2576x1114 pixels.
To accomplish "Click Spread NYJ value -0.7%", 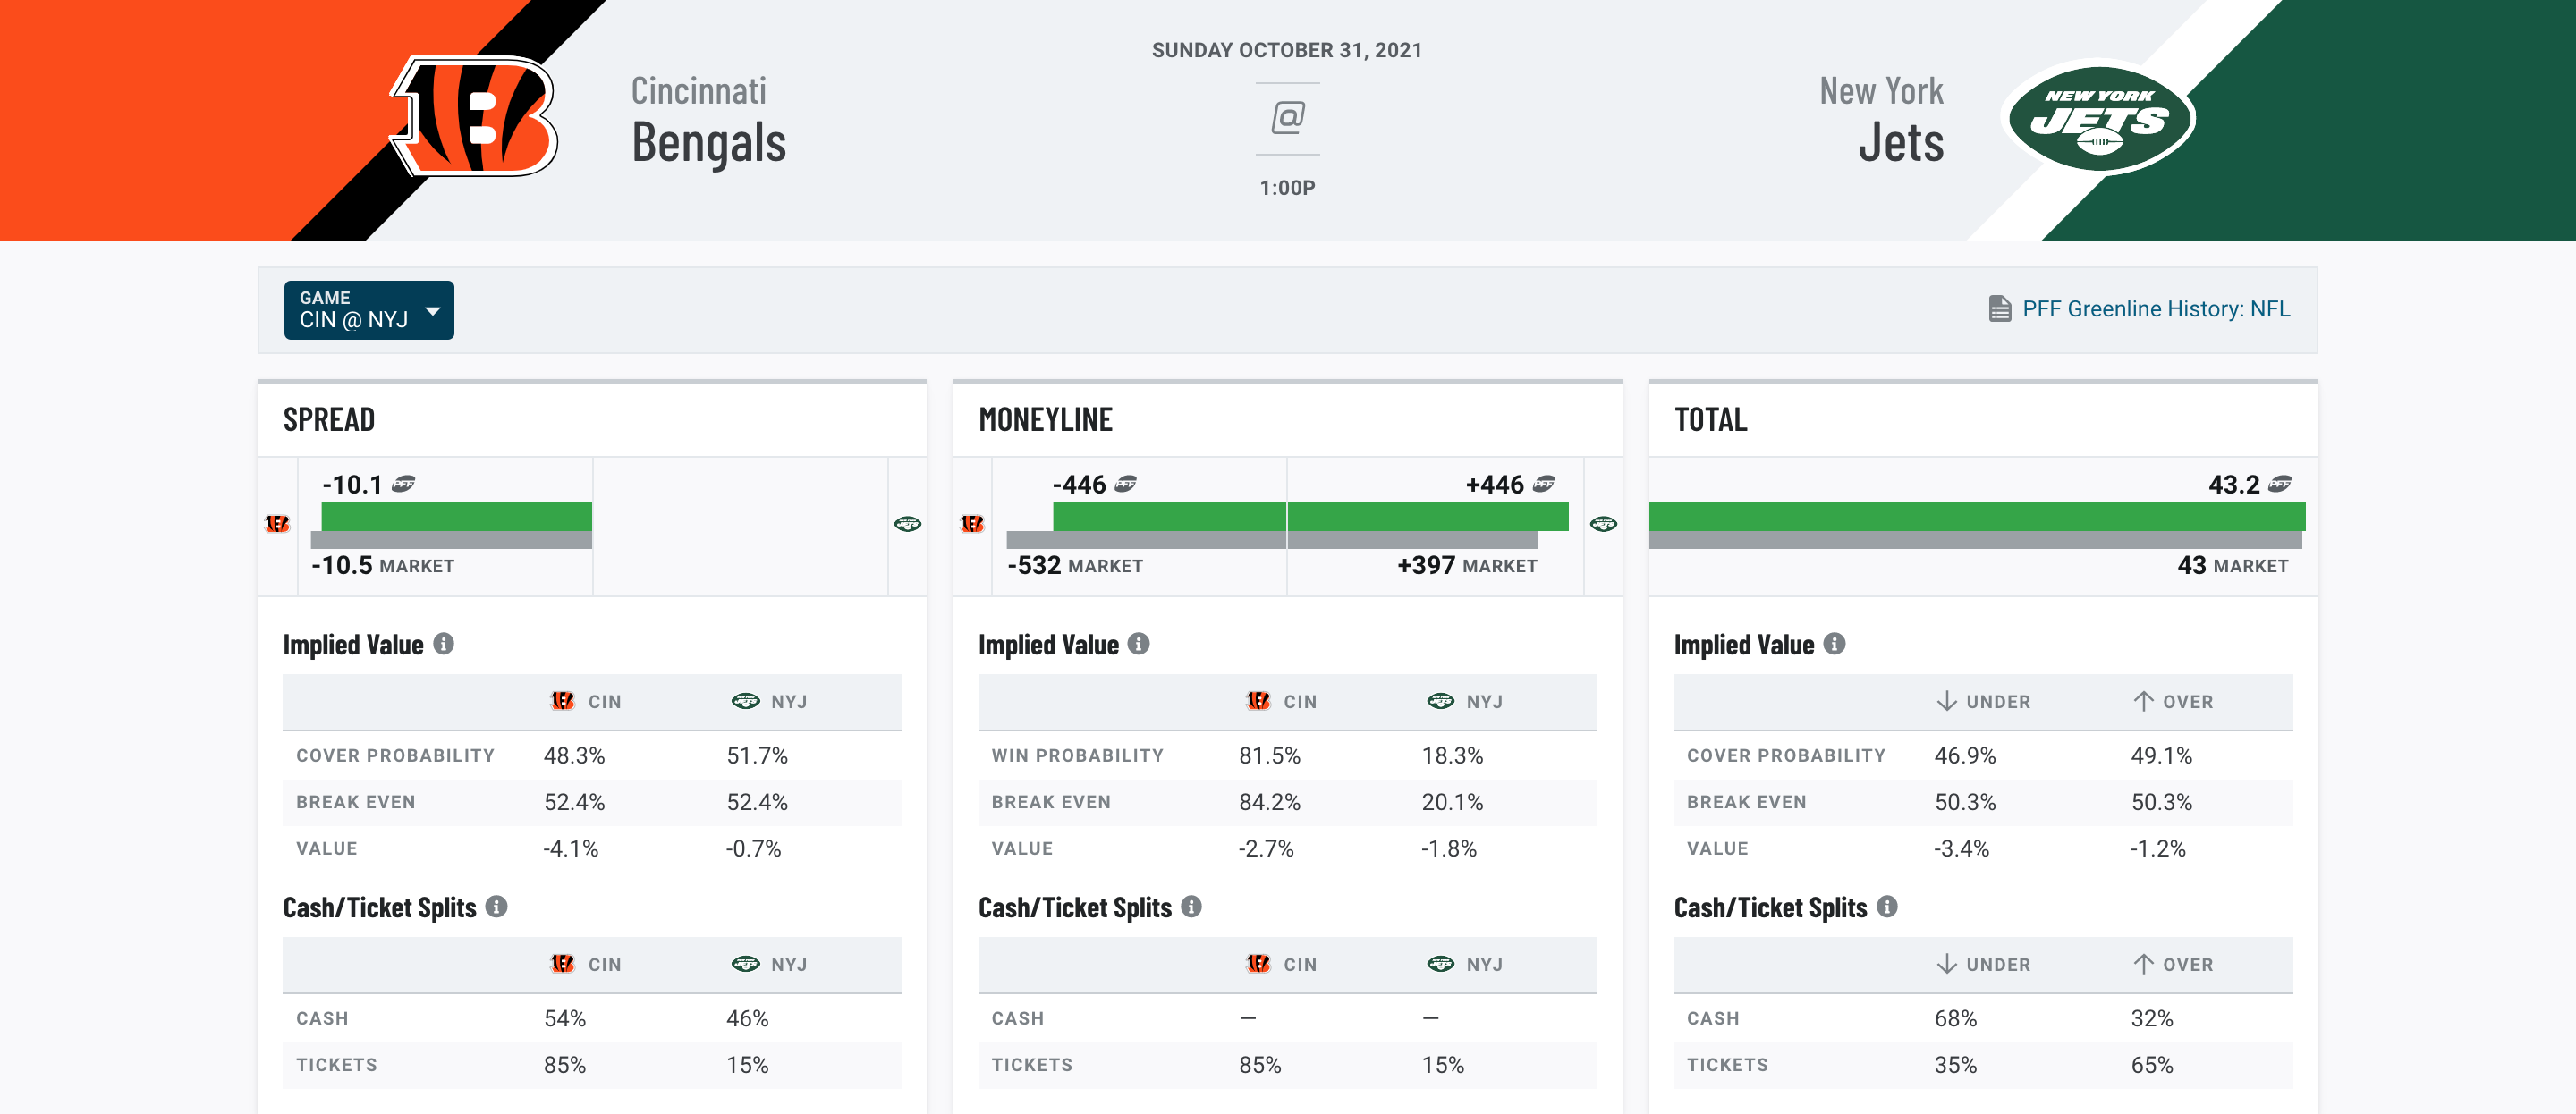I will click(754, 849).
